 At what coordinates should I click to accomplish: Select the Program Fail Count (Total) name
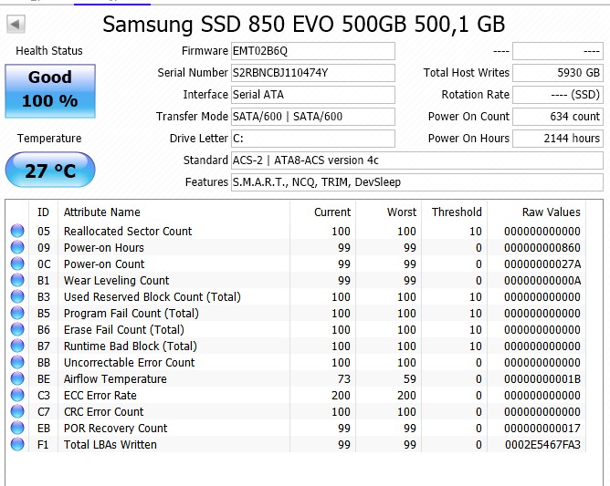tap(131, 313)
